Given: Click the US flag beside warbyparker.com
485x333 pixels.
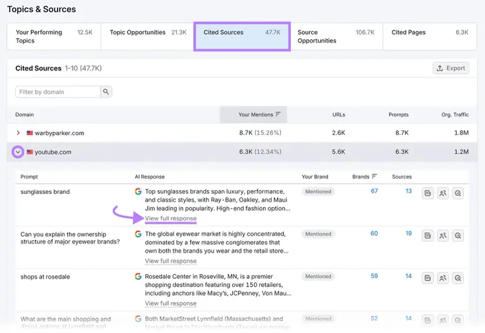Looking at the screenshot, I should tap(30, 133).
